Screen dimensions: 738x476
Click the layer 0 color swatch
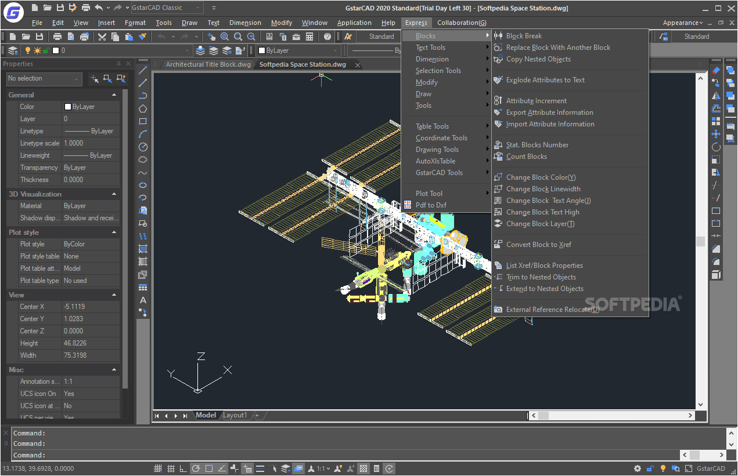(x=56, y=50)
